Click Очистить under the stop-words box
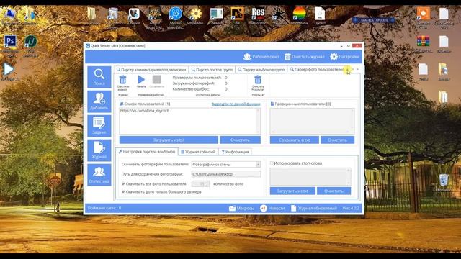The image size is (461, 259). click(334, 191)
